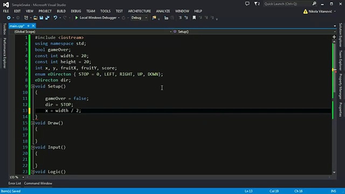The width and height of the screenshot is (345, 194).
Task: Open the TOOLS menu
Action: click(x=105, y=11)
